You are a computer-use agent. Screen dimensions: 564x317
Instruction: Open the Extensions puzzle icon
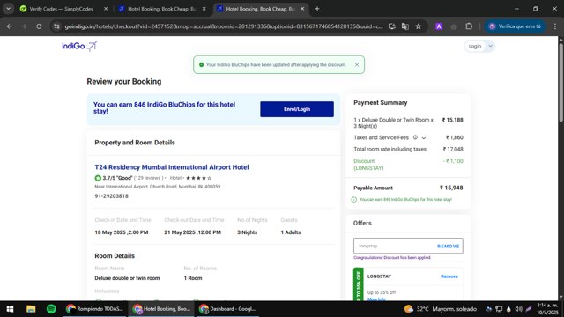pos(469,26)
